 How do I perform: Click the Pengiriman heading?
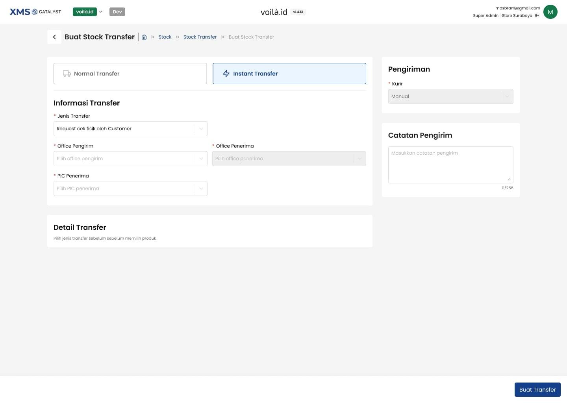point(409,69)
